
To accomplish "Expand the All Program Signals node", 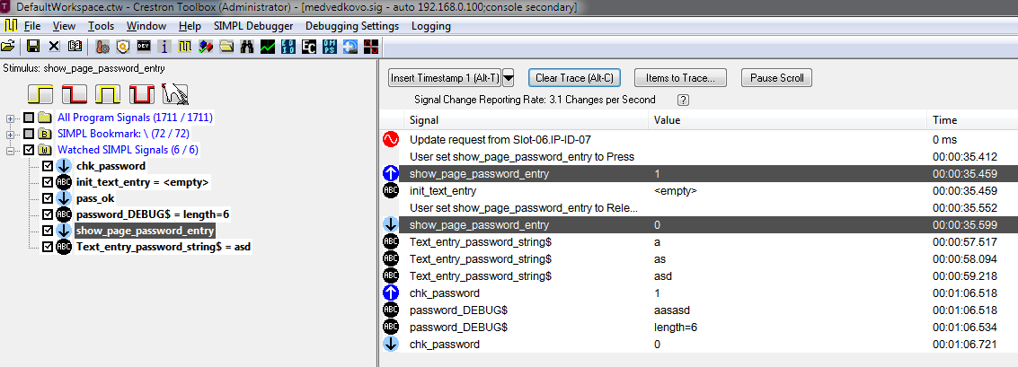I will click(10, 118).
